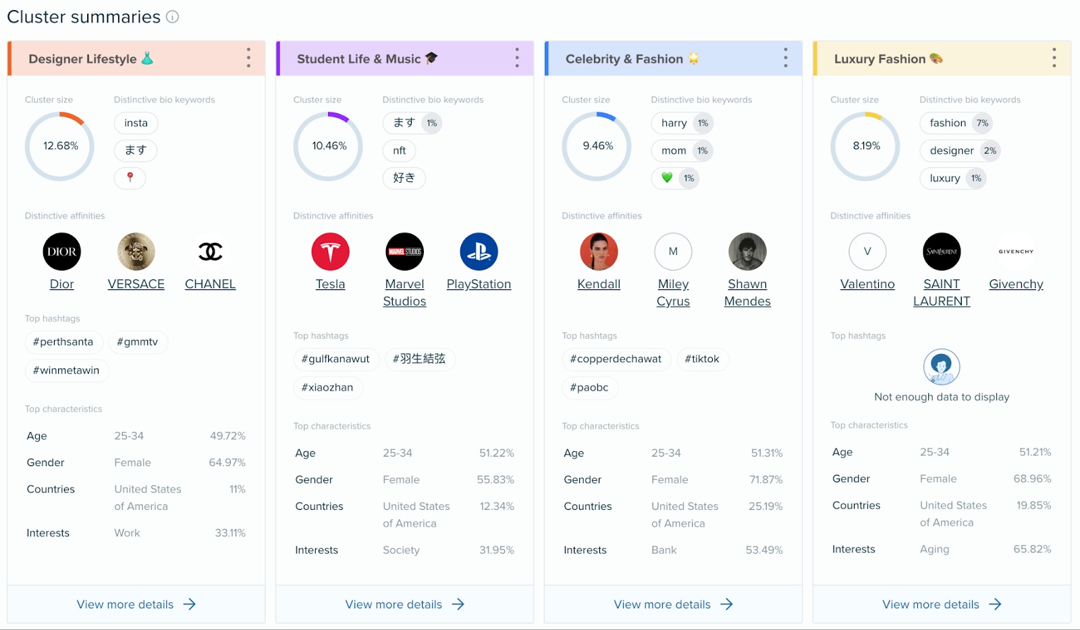1080x630 pixels.
Task: Open Student Life & Music kebab menu
Action: [516, 58]
